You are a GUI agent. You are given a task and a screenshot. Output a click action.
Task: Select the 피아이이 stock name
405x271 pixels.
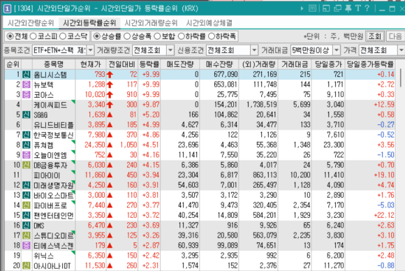point(47,175)
